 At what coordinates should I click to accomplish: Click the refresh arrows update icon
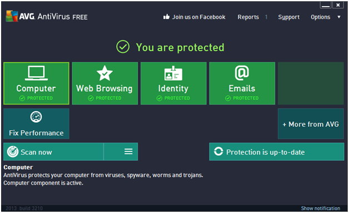pyautogui.click(x=218, y=151)
